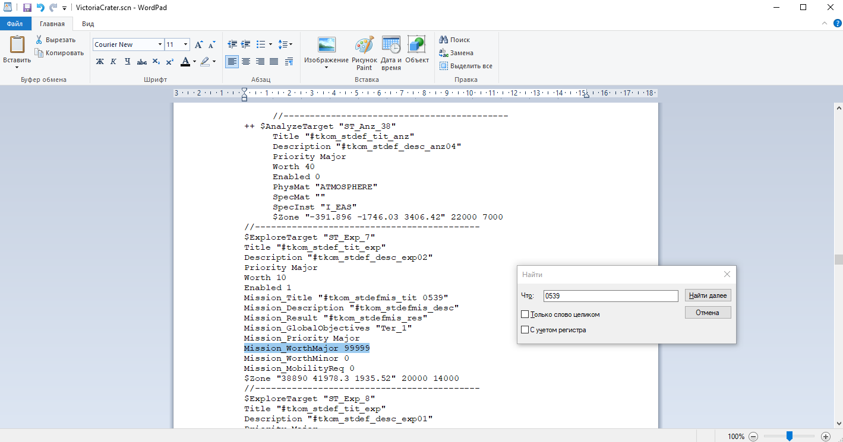Click Найти далее button

coord(708,295)
